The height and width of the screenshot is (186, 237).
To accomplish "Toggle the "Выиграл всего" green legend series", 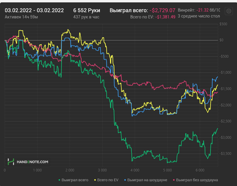I will click(x=73, y=180).
